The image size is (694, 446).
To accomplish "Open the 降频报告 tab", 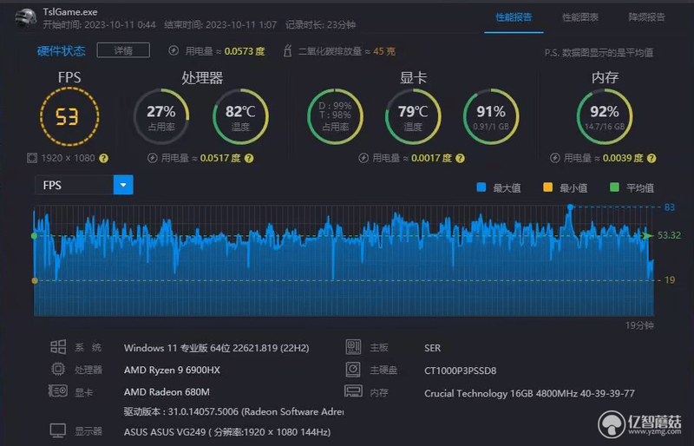I will [x=646, y=17].
